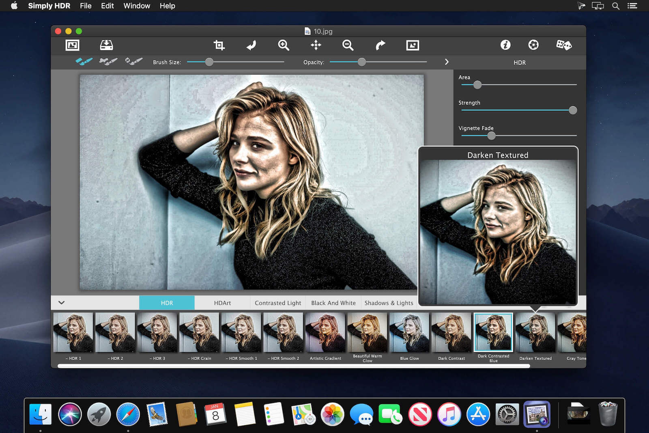649x433 pixels.
Task: Click the zoom in magnifier
Action: tap(284, 45)
